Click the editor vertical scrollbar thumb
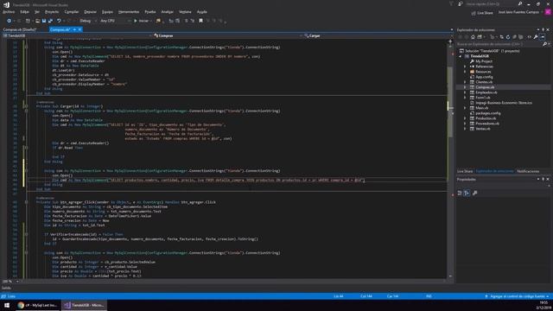553x311 pixels. tap(450, 102)
